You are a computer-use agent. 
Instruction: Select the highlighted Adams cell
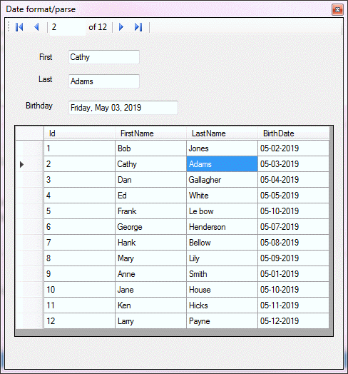pos(222,164)
